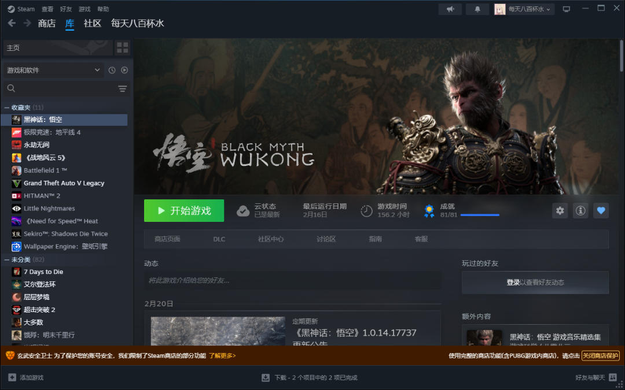Click the 游戏时间 clock icon
Viewport: 625px width, 390px height.
pos(366,211)
